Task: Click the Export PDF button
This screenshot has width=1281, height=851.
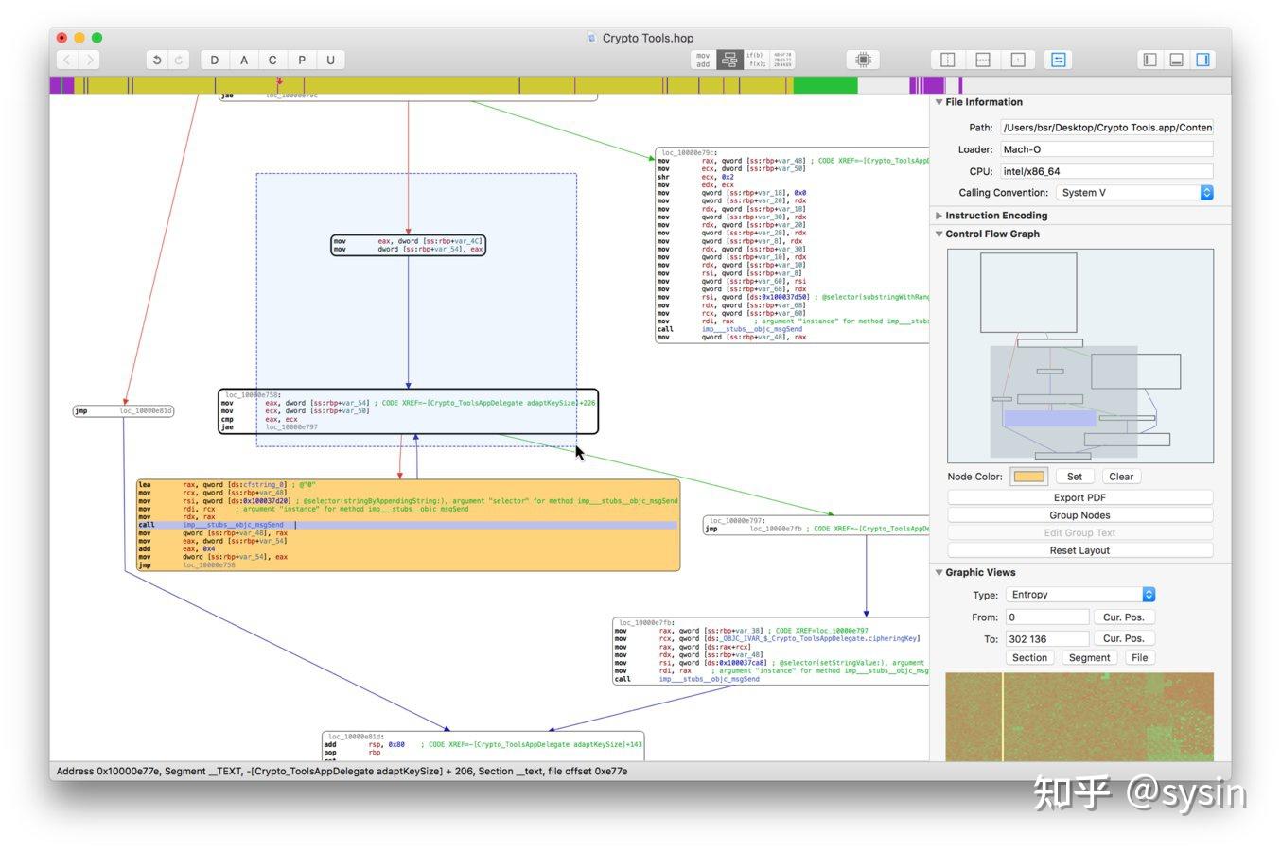Action: pyautogui.click(x=1079, y=496)
